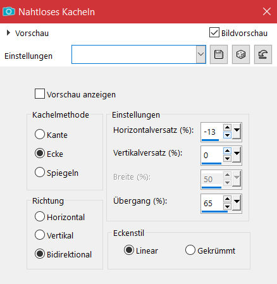
Task: Click the disabled Breite value field
Action: coord(212,179)
